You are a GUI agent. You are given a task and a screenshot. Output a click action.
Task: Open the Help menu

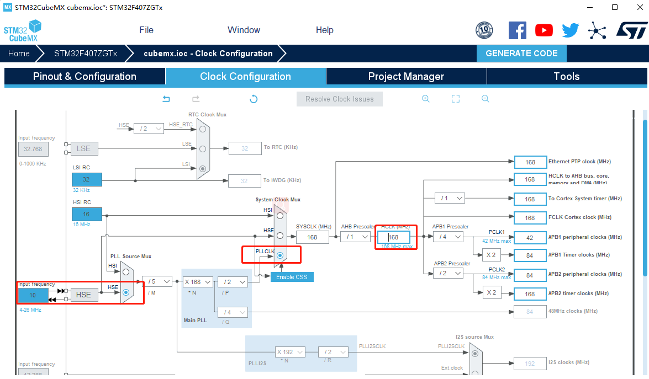point(325,30)
